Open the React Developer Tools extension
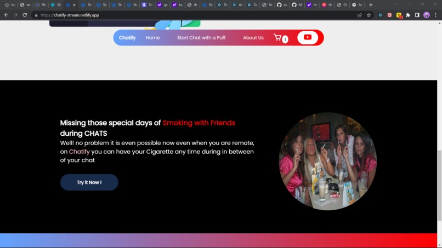 pyautogui.click(x=380, y=15)
